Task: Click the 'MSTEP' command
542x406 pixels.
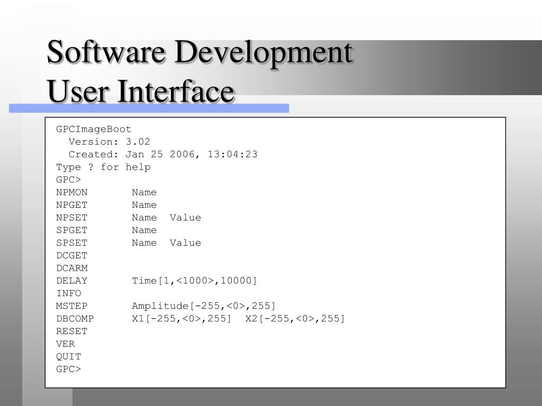Action: 72,306
